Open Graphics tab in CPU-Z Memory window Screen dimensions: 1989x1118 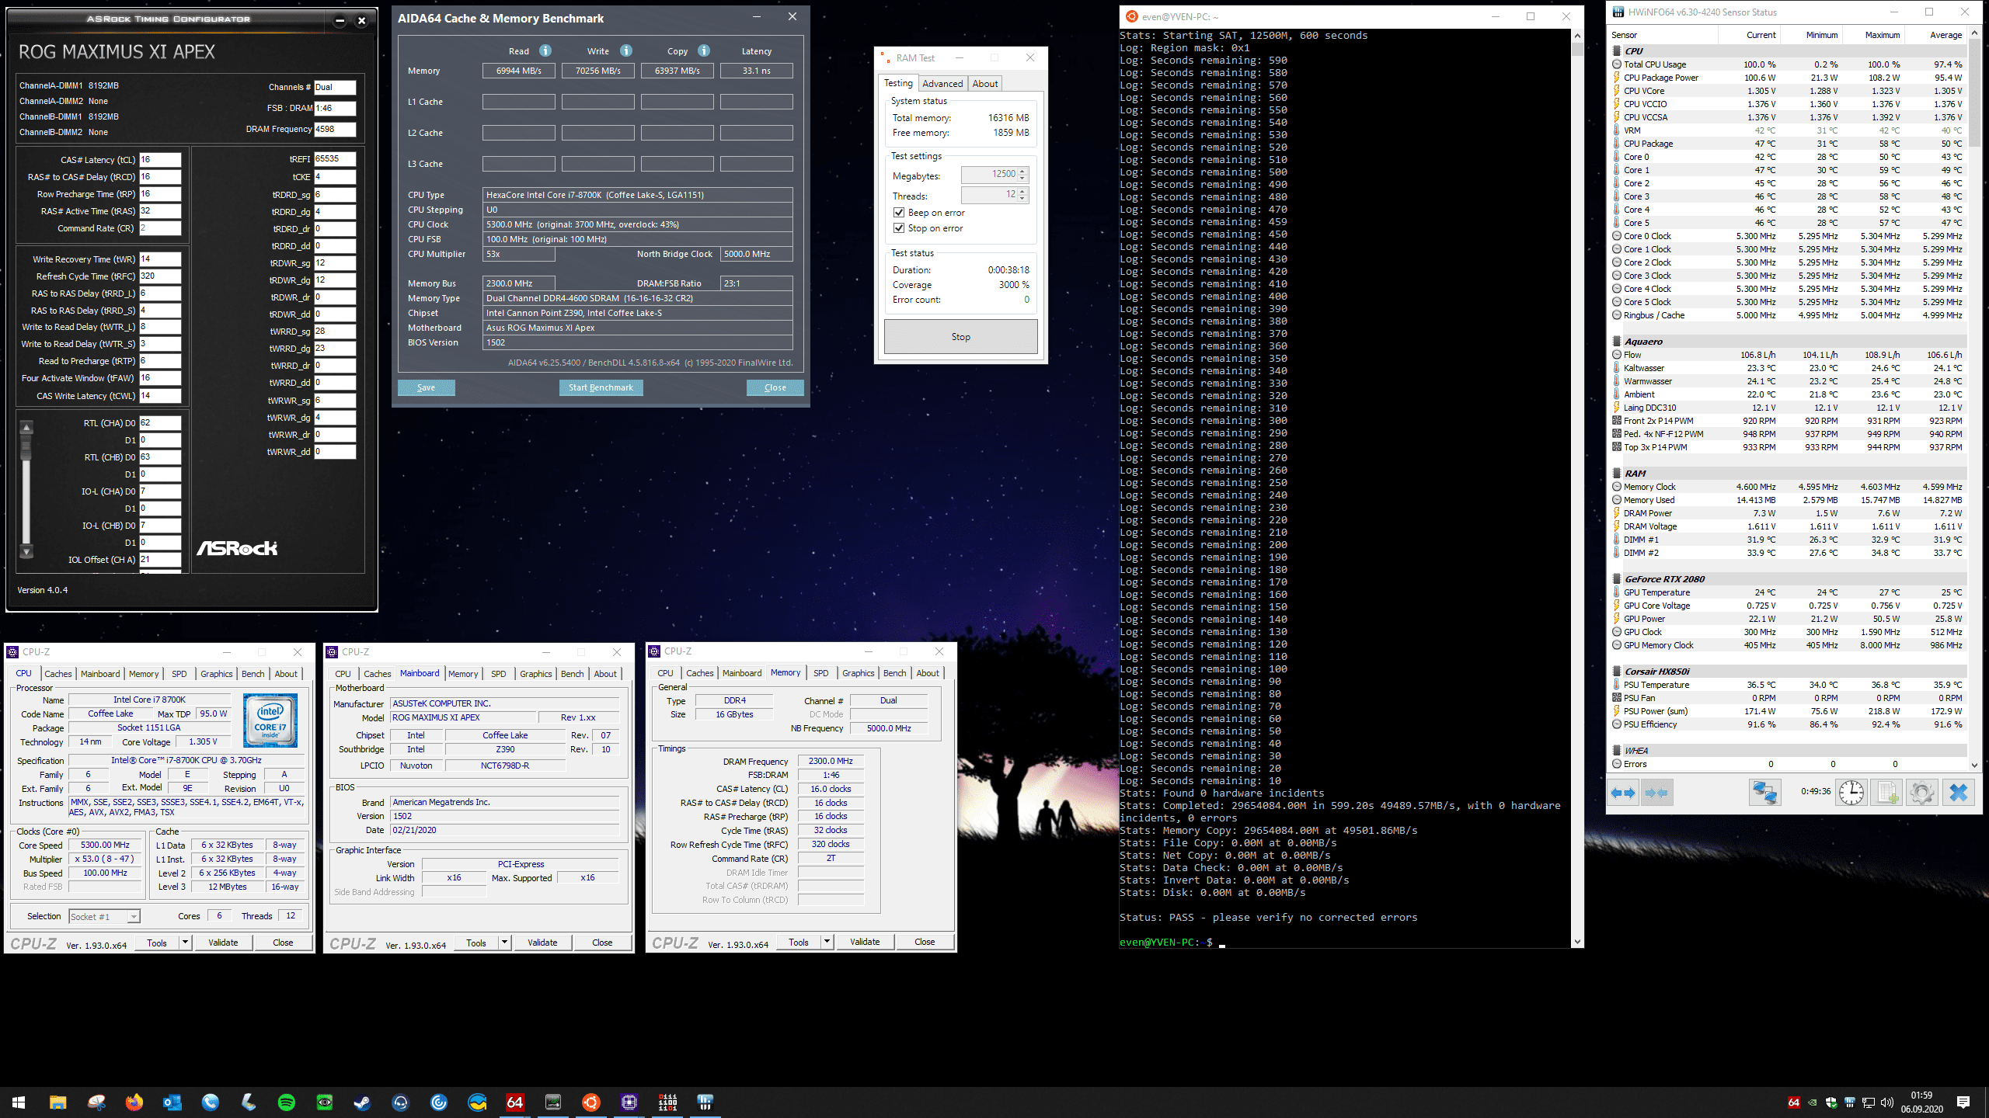pos(859,673)
